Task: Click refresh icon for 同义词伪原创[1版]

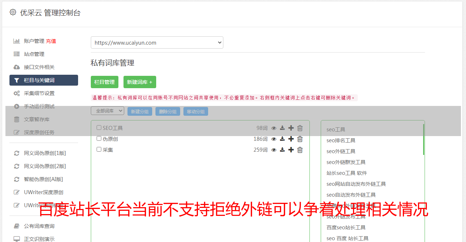Action: (x=17, y=153)
